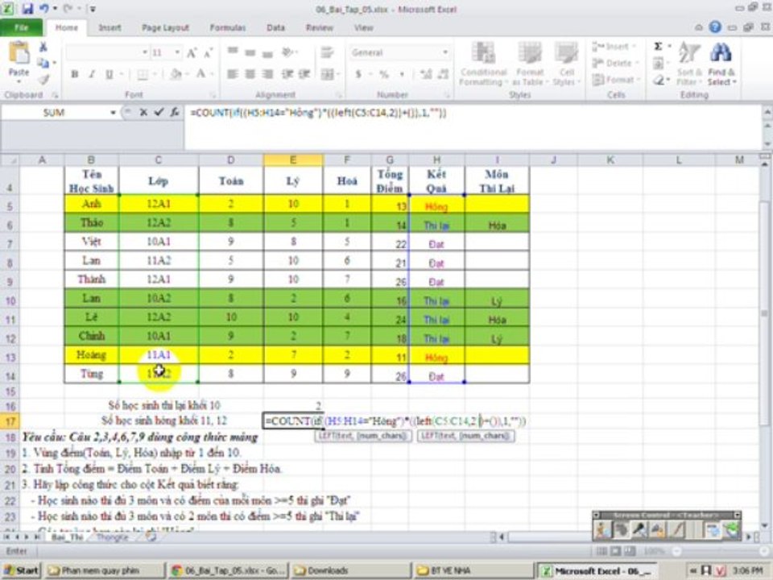Select row 13 header
This screenshot has height=580, width=773.
click(10, 357)
